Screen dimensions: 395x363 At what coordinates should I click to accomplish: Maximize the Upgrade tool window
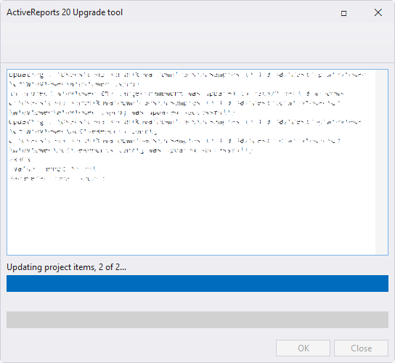click(343, 13)
